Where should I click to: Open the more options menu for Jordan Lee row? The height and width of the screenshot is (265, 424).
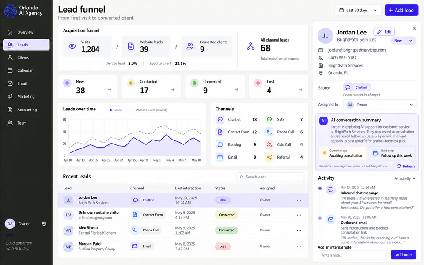[299, 200]
